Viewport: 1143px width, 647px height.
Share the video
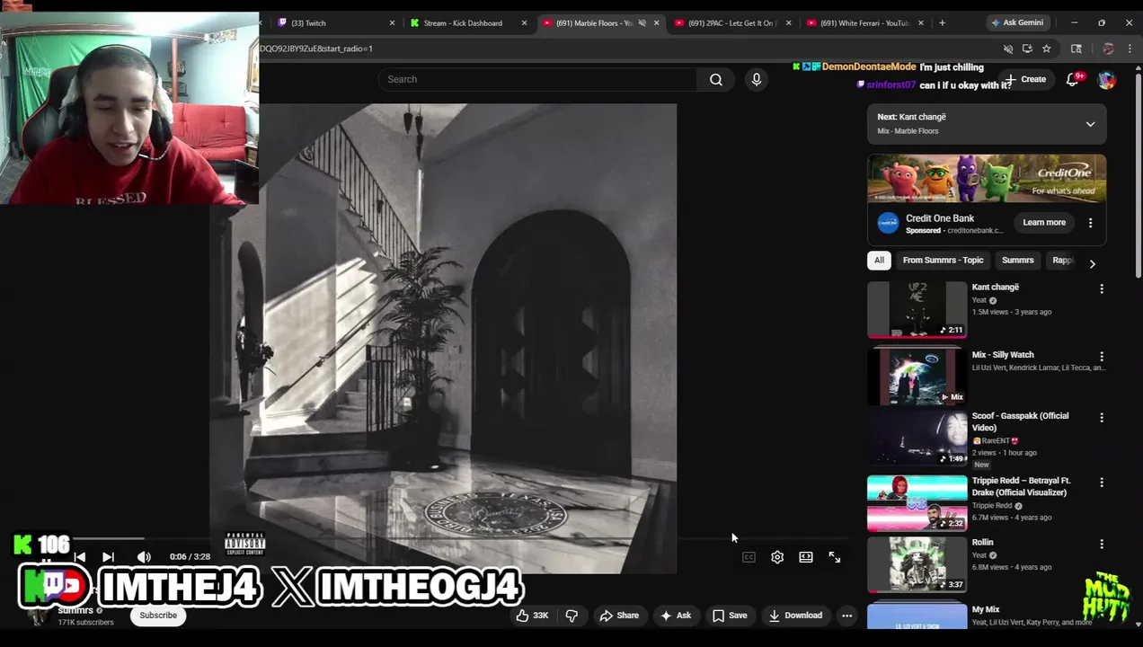(x=619, y=616)
